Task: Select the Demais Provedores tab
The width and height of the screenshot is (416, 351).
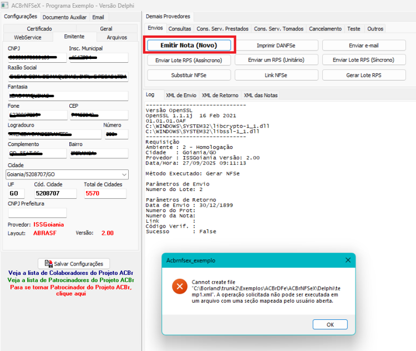Action: pos(168,17)
